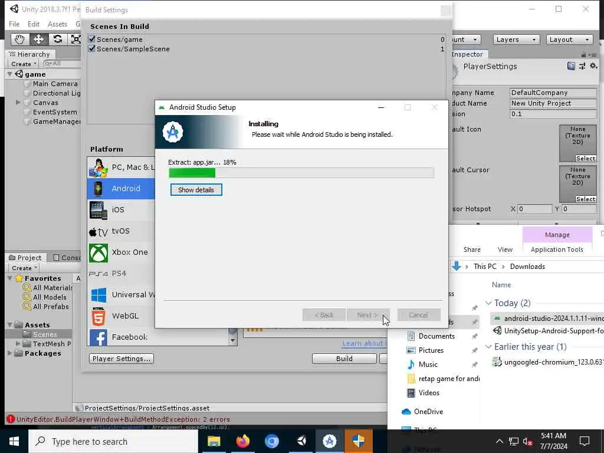Screen dimensions: 604x453
Task: Click the PC, Mac & Linux icon
Action: pyautogui.click(x=99, y=168)
